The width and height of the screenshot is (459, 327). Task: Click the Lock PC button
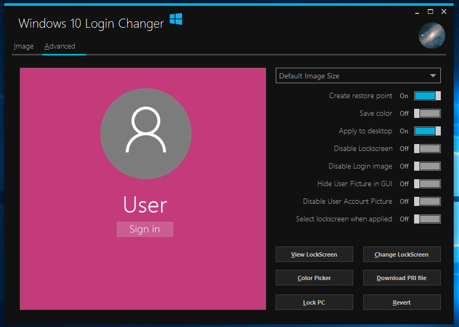314,302
